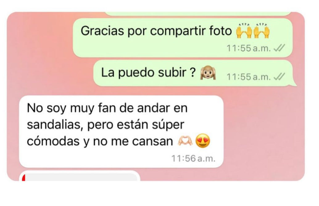Select the 'No soy muy fan' reply bubble
319x206 pixels.
(121, 131)
